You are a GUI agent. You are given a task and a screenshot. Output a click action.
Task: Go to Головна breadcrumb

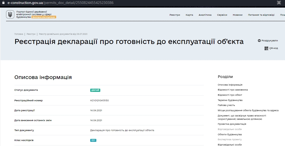click(x=19, y=34)
